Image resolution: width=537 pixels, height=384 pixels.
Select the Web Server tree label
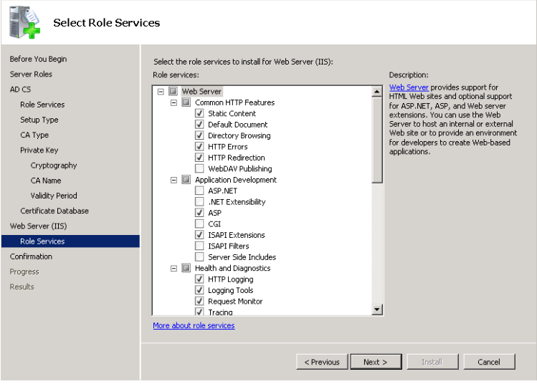(201, 92)
